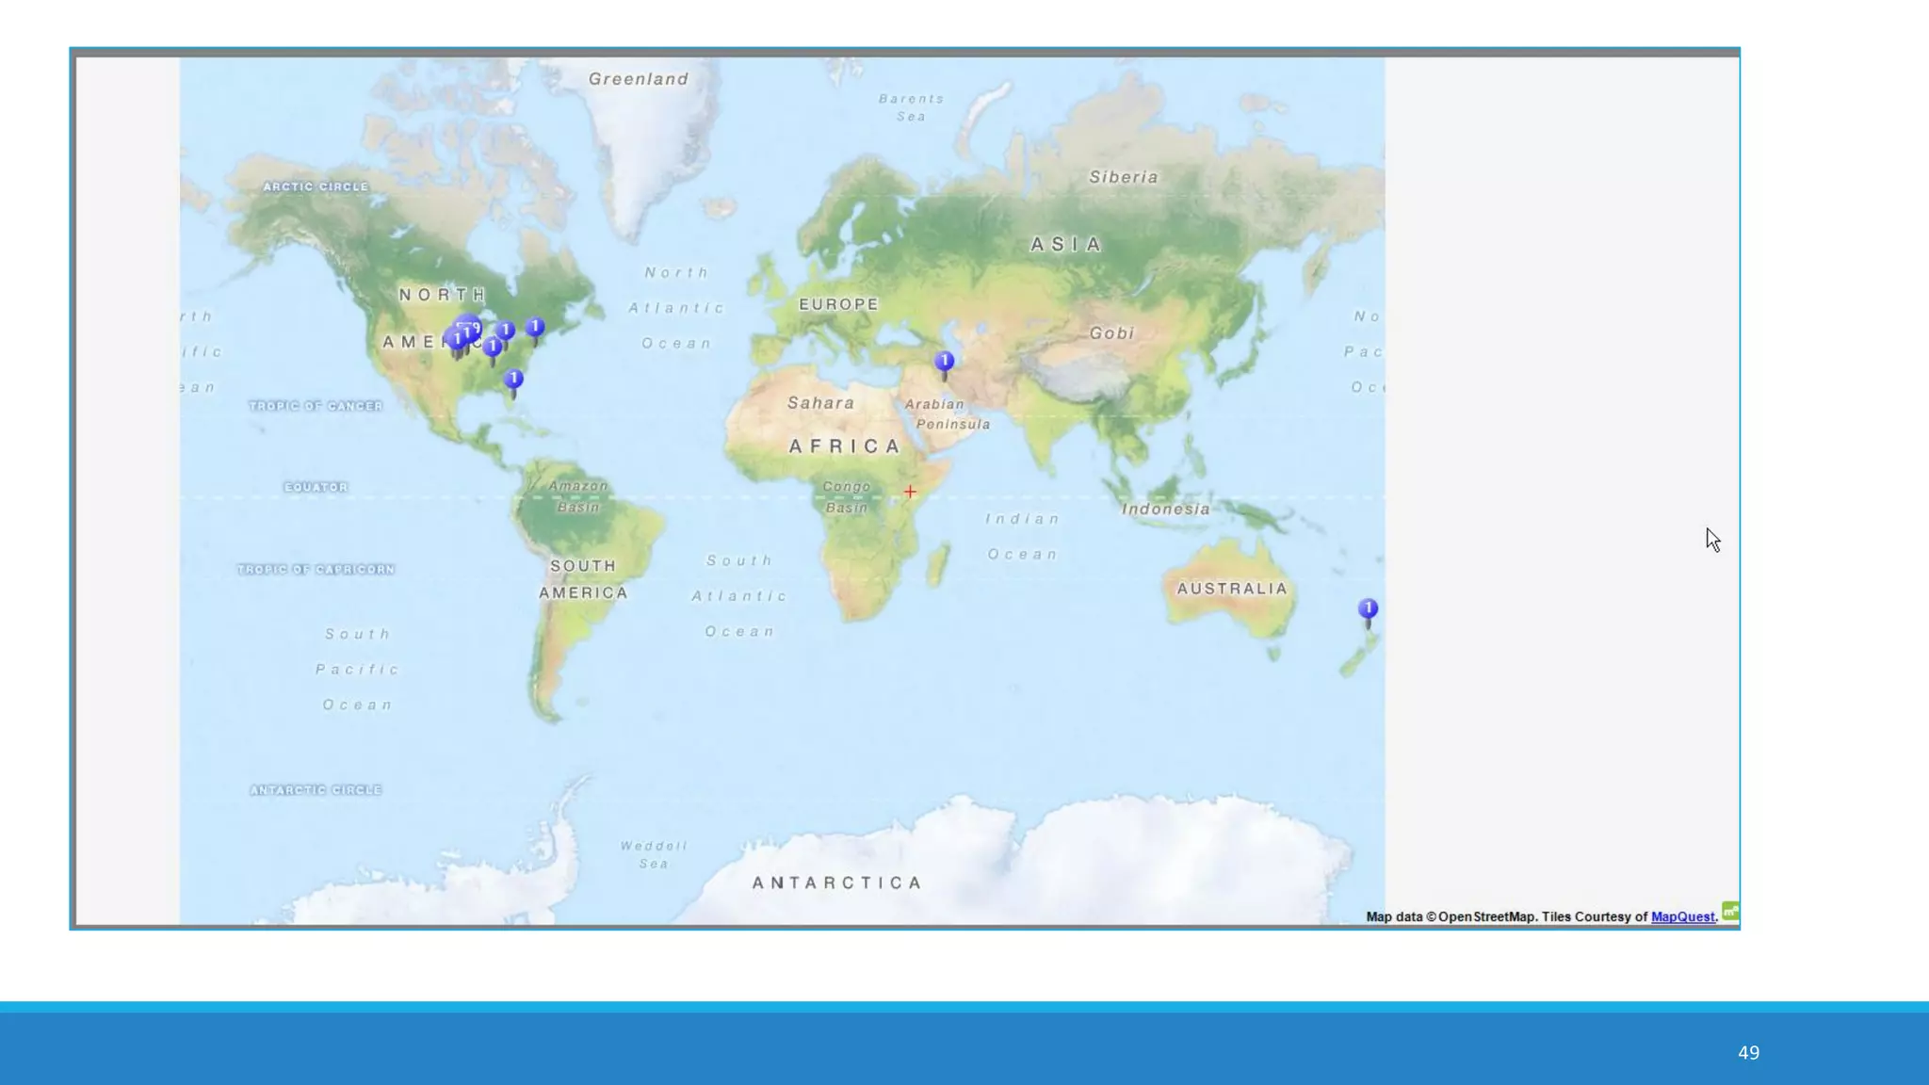Viewport: 1929px width, 1085px height.
Task: Click the map pin near New Zealand
Action: point(1368,609)
